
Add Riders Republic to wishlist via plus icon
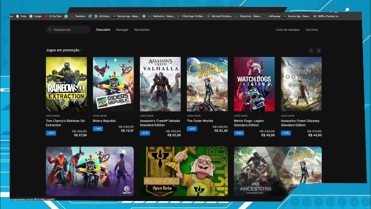point(129,61)
